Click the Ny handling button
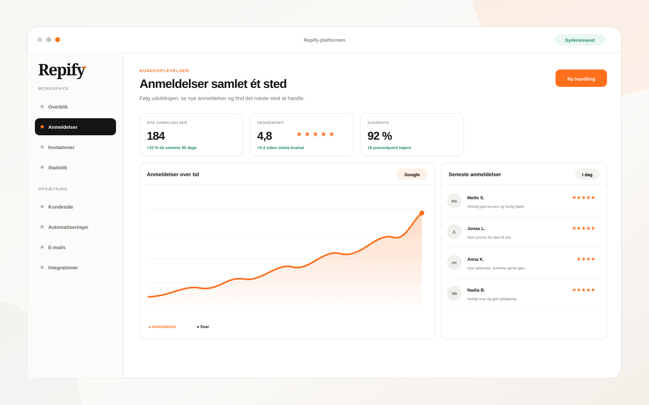 tap(581, 78)
